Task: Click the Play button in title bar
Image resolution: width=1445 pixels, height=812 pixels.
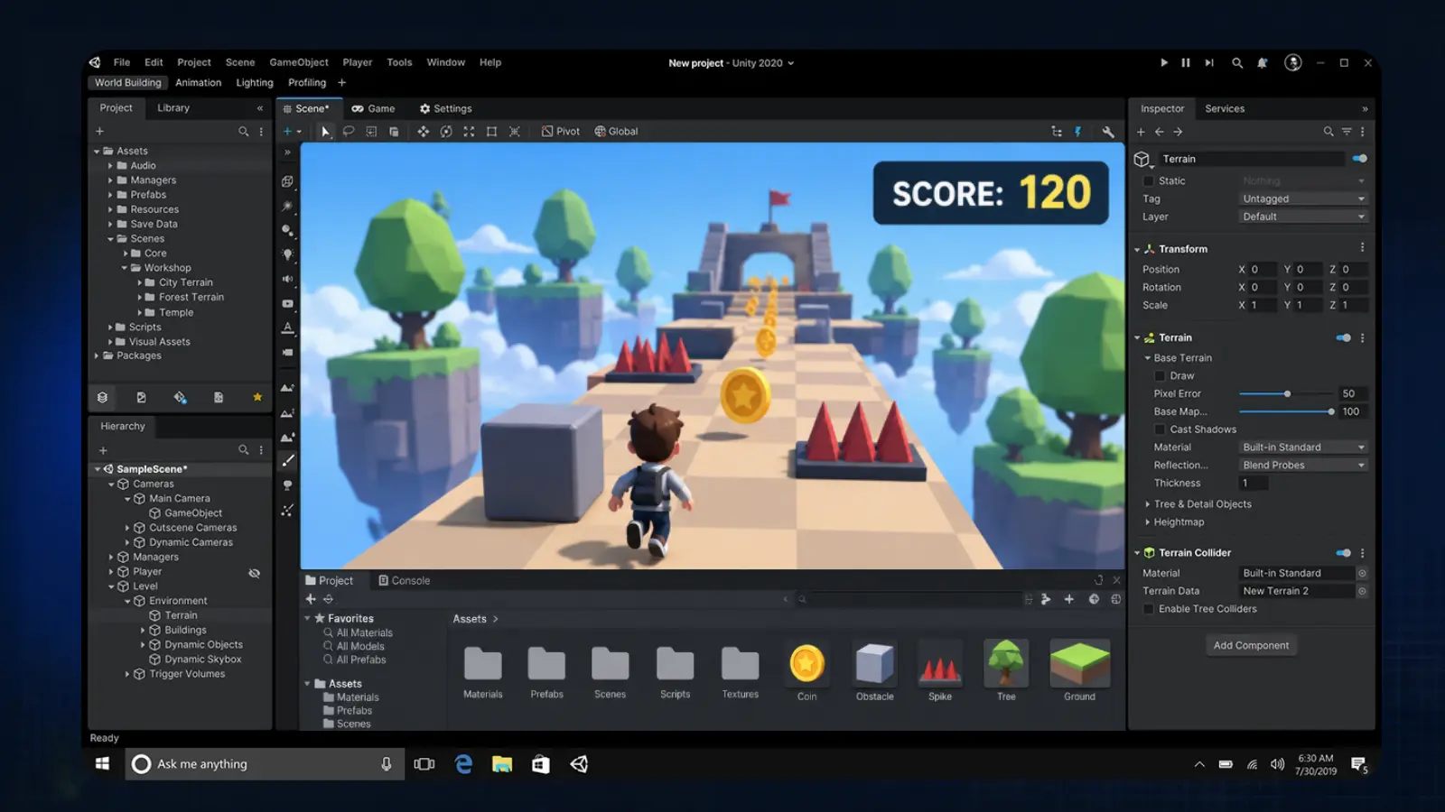Action: click(1163, 62)
